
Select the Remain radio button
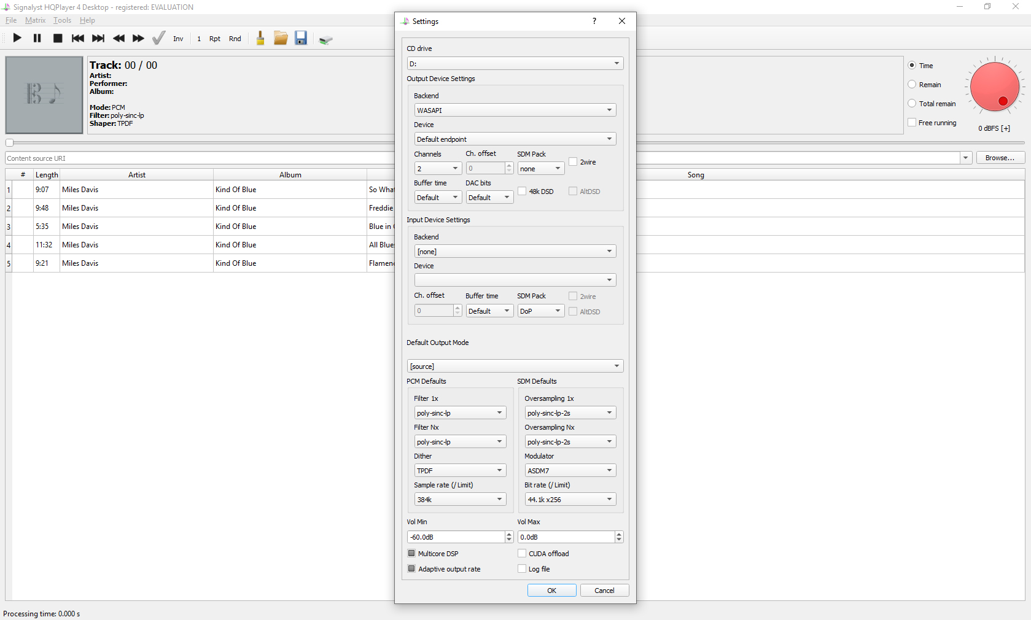click(x=912, y=85)
